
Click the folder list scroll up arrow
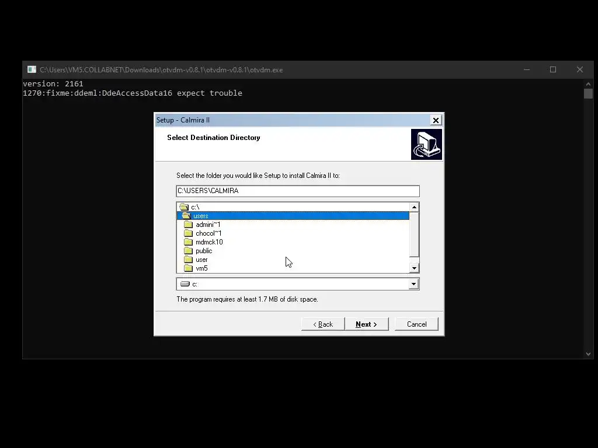click(x=414, y=207)
